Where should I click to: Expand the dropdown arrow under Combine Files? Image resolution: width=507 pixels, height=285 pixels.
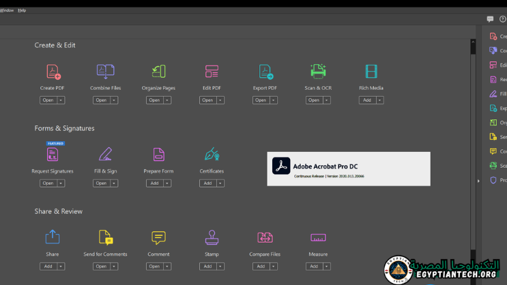[x=114, y=100]
